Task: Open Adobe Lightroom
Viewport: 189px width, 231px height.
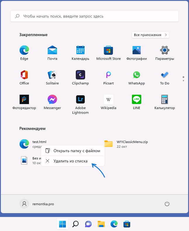Action: coord(80,104)
